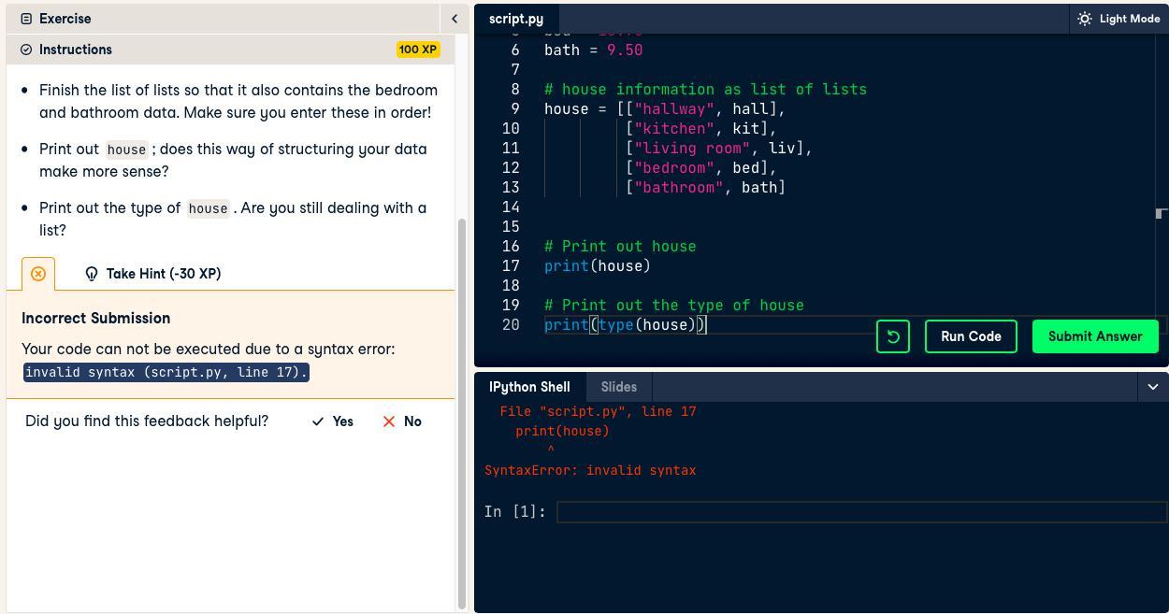Mark feedback as helpful with Yes
Viewport: 1169px width, 614px height.
coord(333,421)
